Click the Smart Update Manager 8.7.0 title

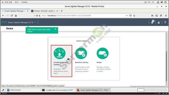coord(21,22)
